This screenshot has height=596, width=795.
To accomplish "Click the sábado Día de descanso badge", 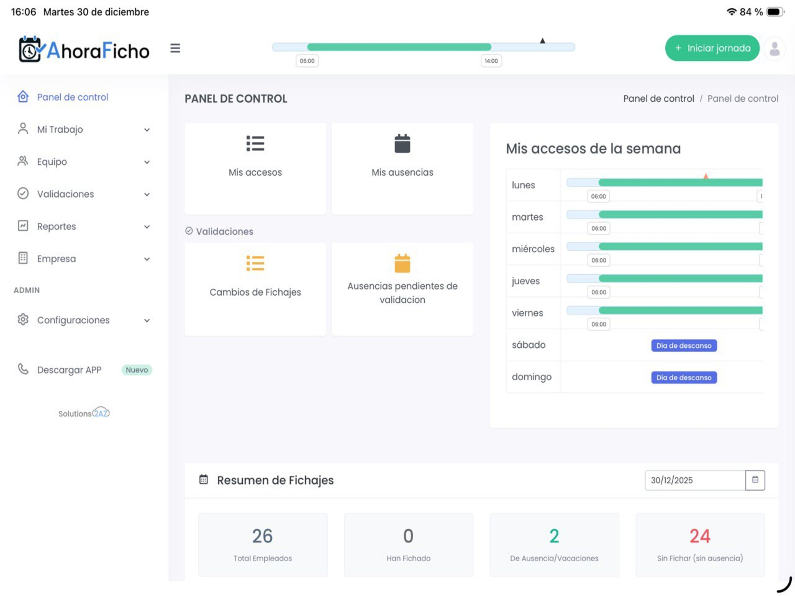I will [683, 345].
